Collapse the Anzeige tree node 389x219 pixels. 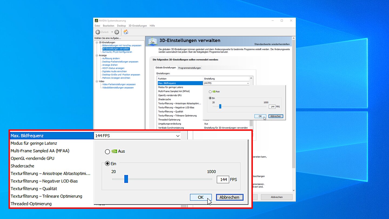97,55
